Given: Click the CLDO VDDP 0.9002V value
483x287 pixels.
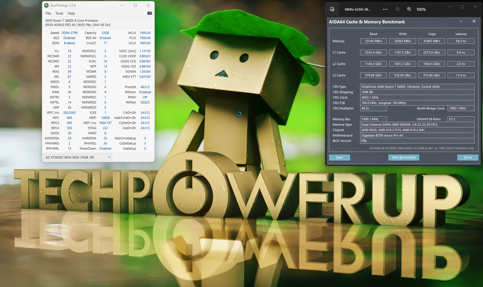Looking at the screenshot, I should pyautogui.click(x=145, y=56).
